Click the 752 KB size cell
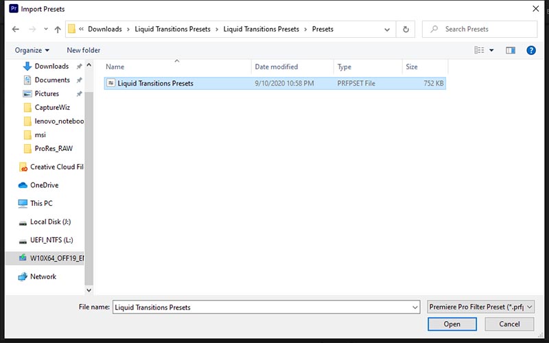This screenshot has width=549, height=343. pyautogui.click(x=434, y=83)
